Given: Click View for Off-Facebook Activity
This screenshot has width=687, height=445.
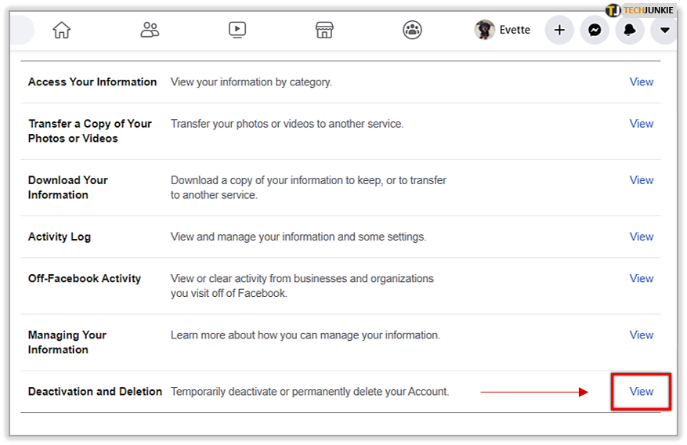Looking at the screenshot, I should pos(641,278).
